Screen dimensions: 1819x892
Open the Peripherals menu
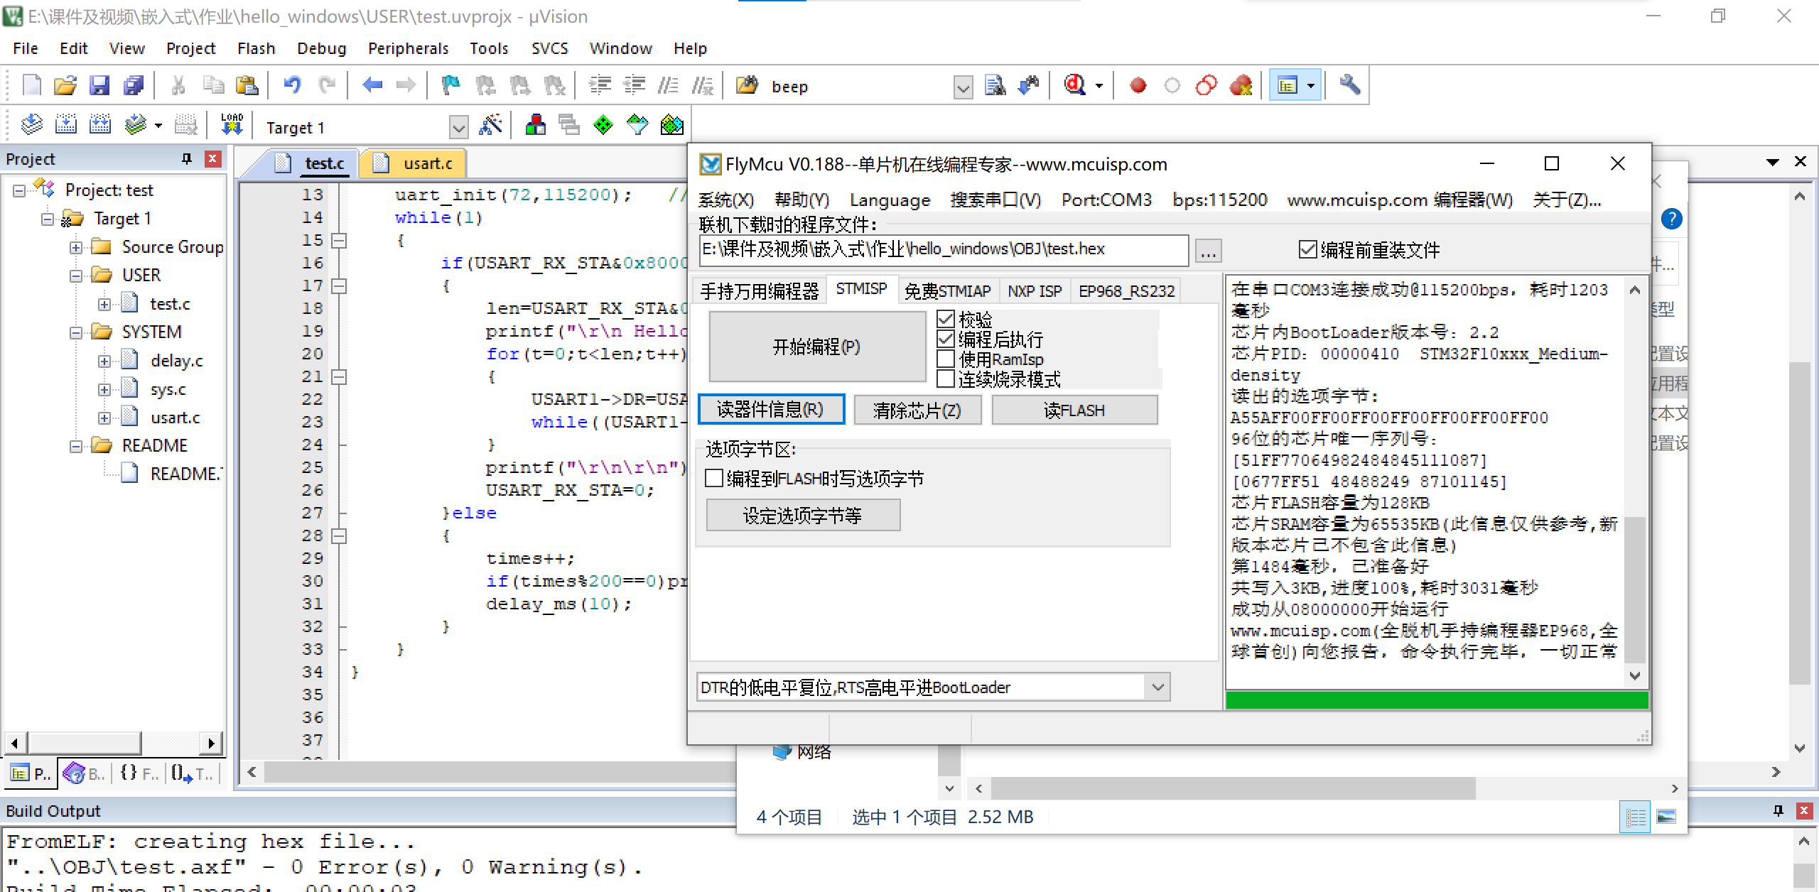tap(408, 48)
